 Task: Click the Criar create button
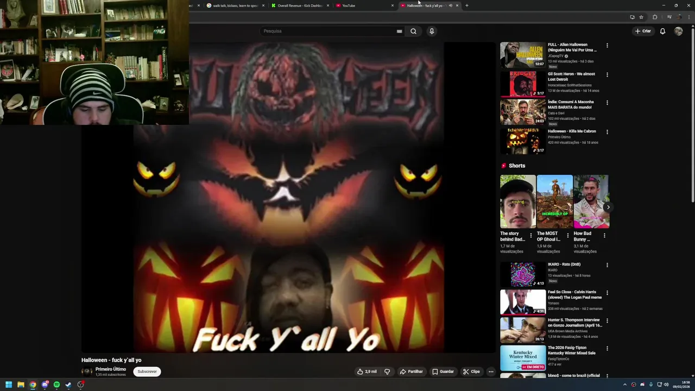[643, 31]
